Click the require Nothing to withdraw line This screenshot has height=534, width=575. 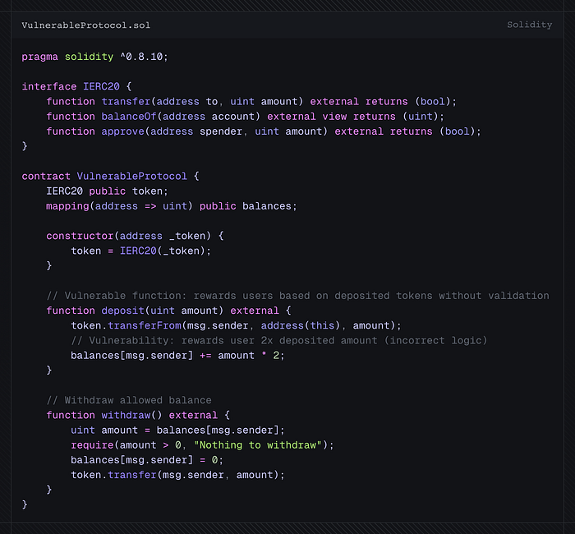pyautogui.click(x=202, y=445)
